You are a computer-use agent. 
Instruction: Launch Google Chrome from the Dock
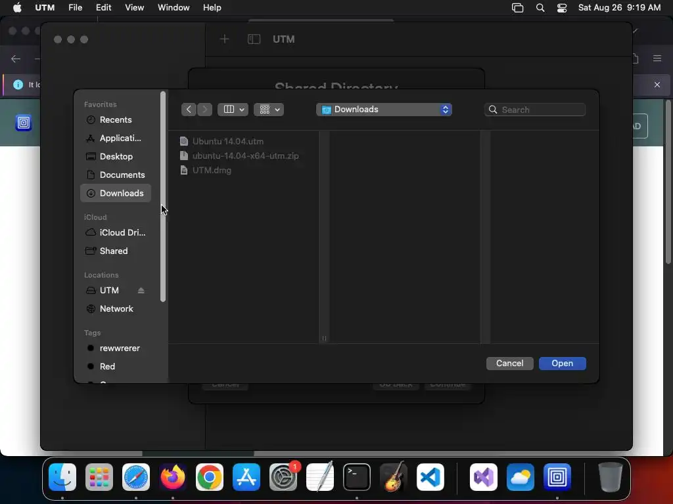[x=210, y=477]
